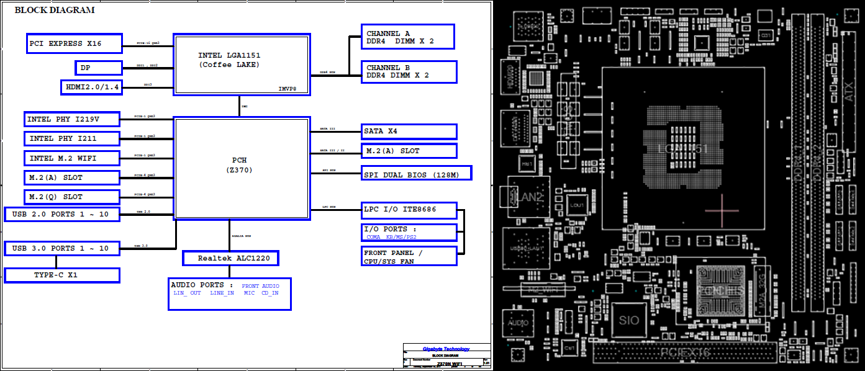
Task: Select the PCH heatsink footprint on the board
Action: coord(721,292)
